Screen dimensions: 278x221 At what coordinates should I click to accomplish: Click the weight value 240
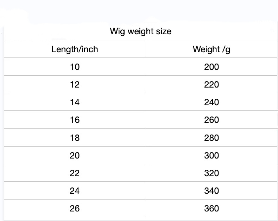tap(211, 102)
